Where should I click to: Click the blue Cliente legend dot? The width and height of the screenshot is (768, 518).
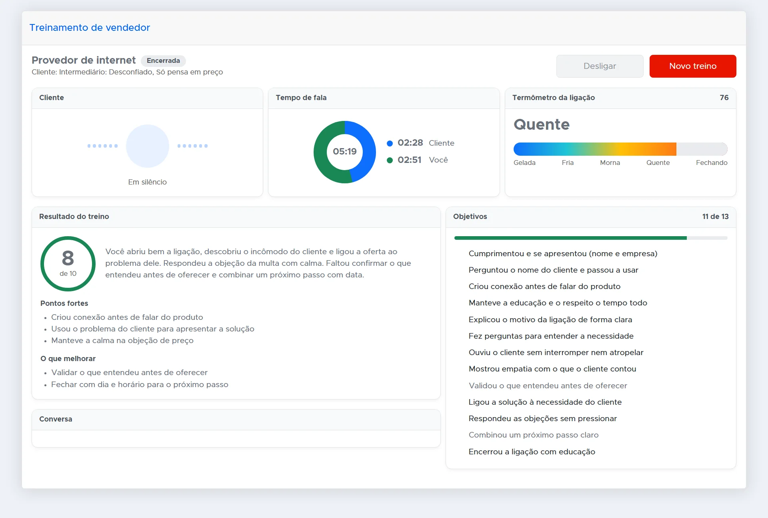pos(390,143)
